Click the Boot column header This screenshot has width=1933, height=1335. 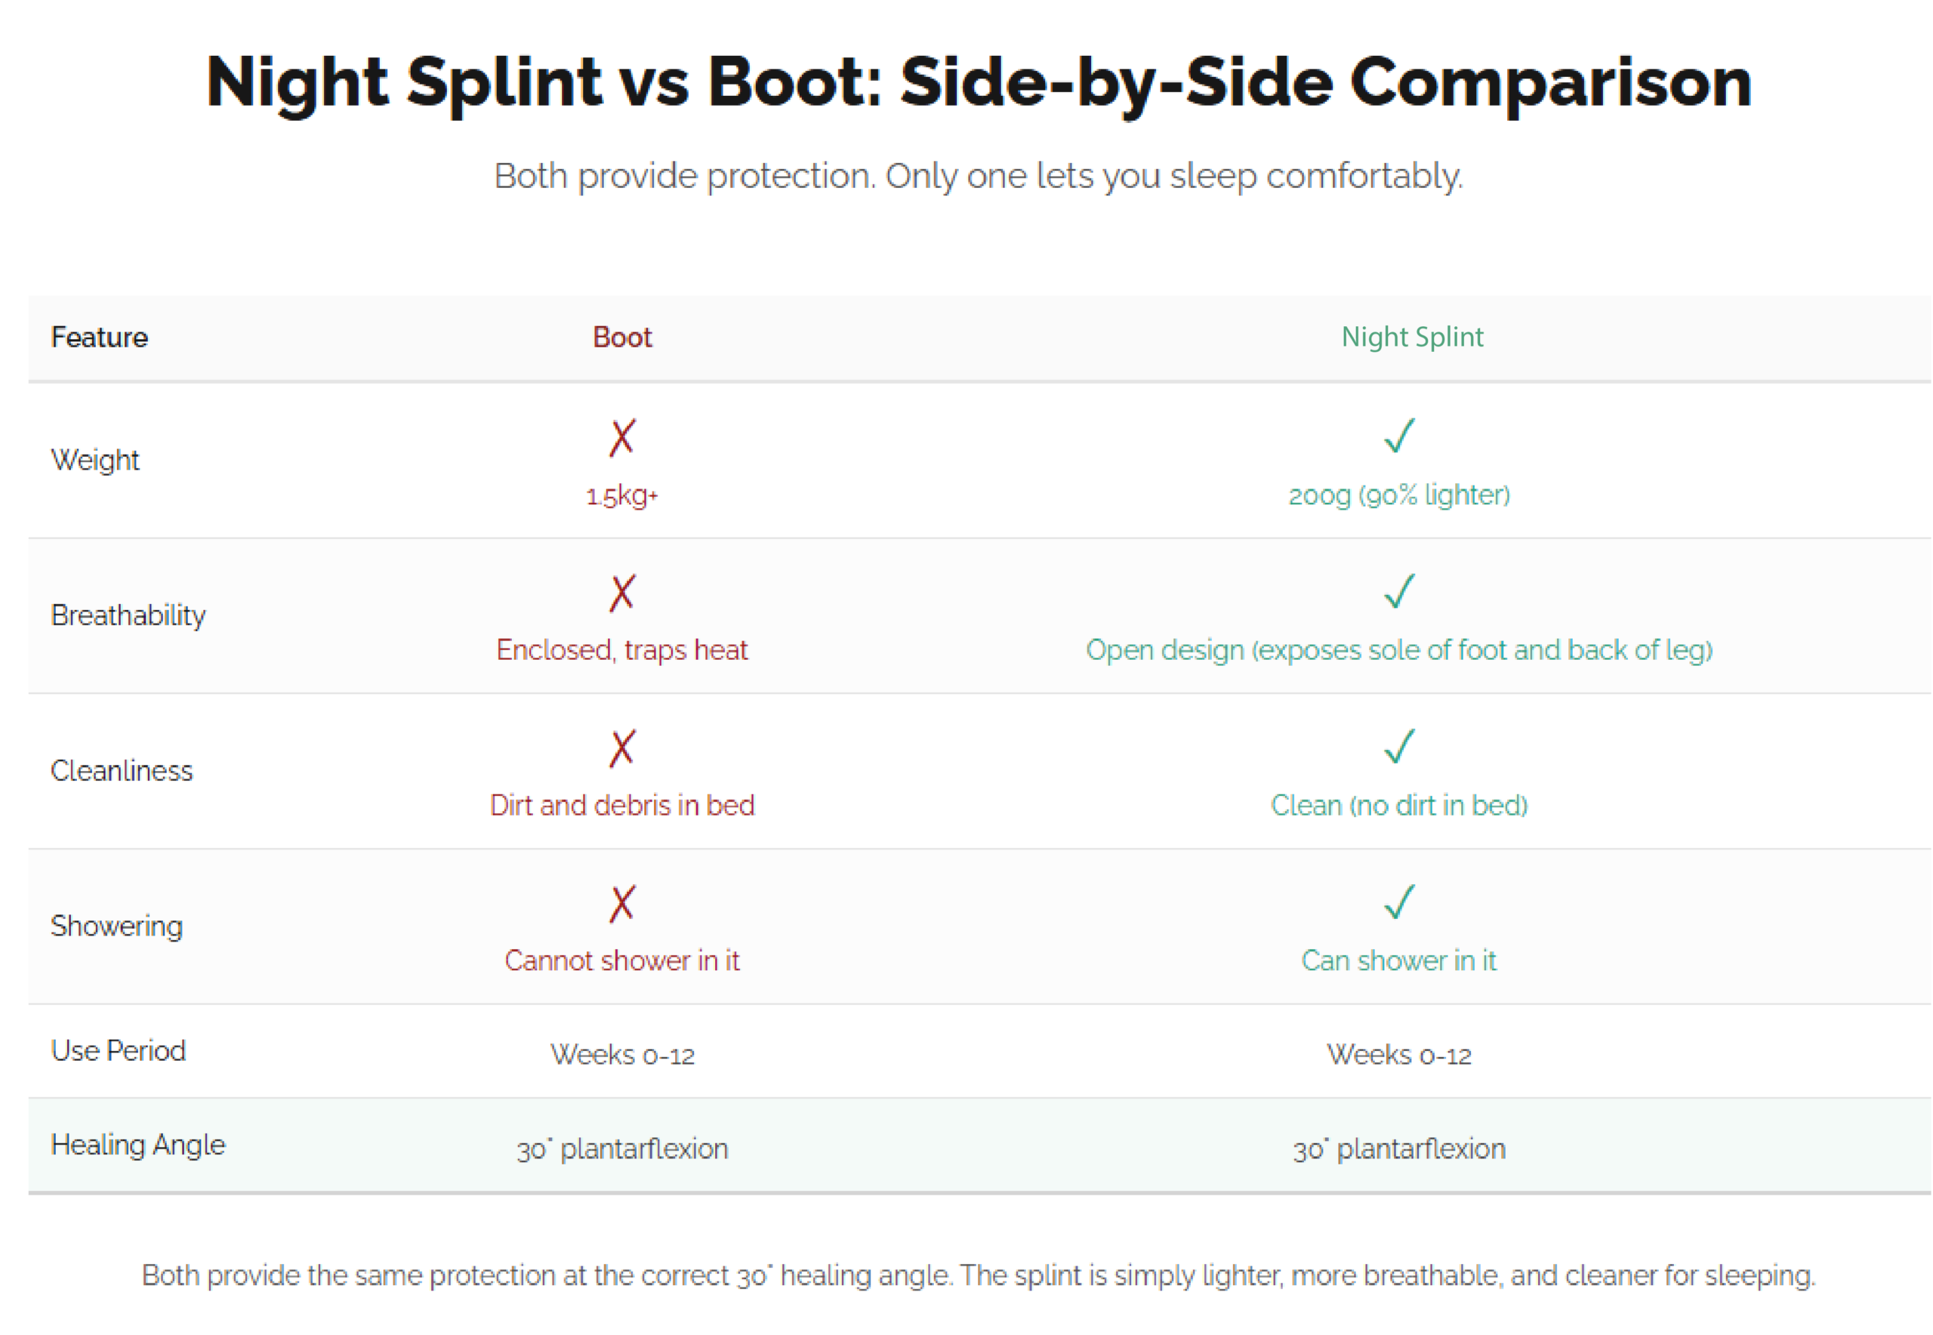(621, 337)
